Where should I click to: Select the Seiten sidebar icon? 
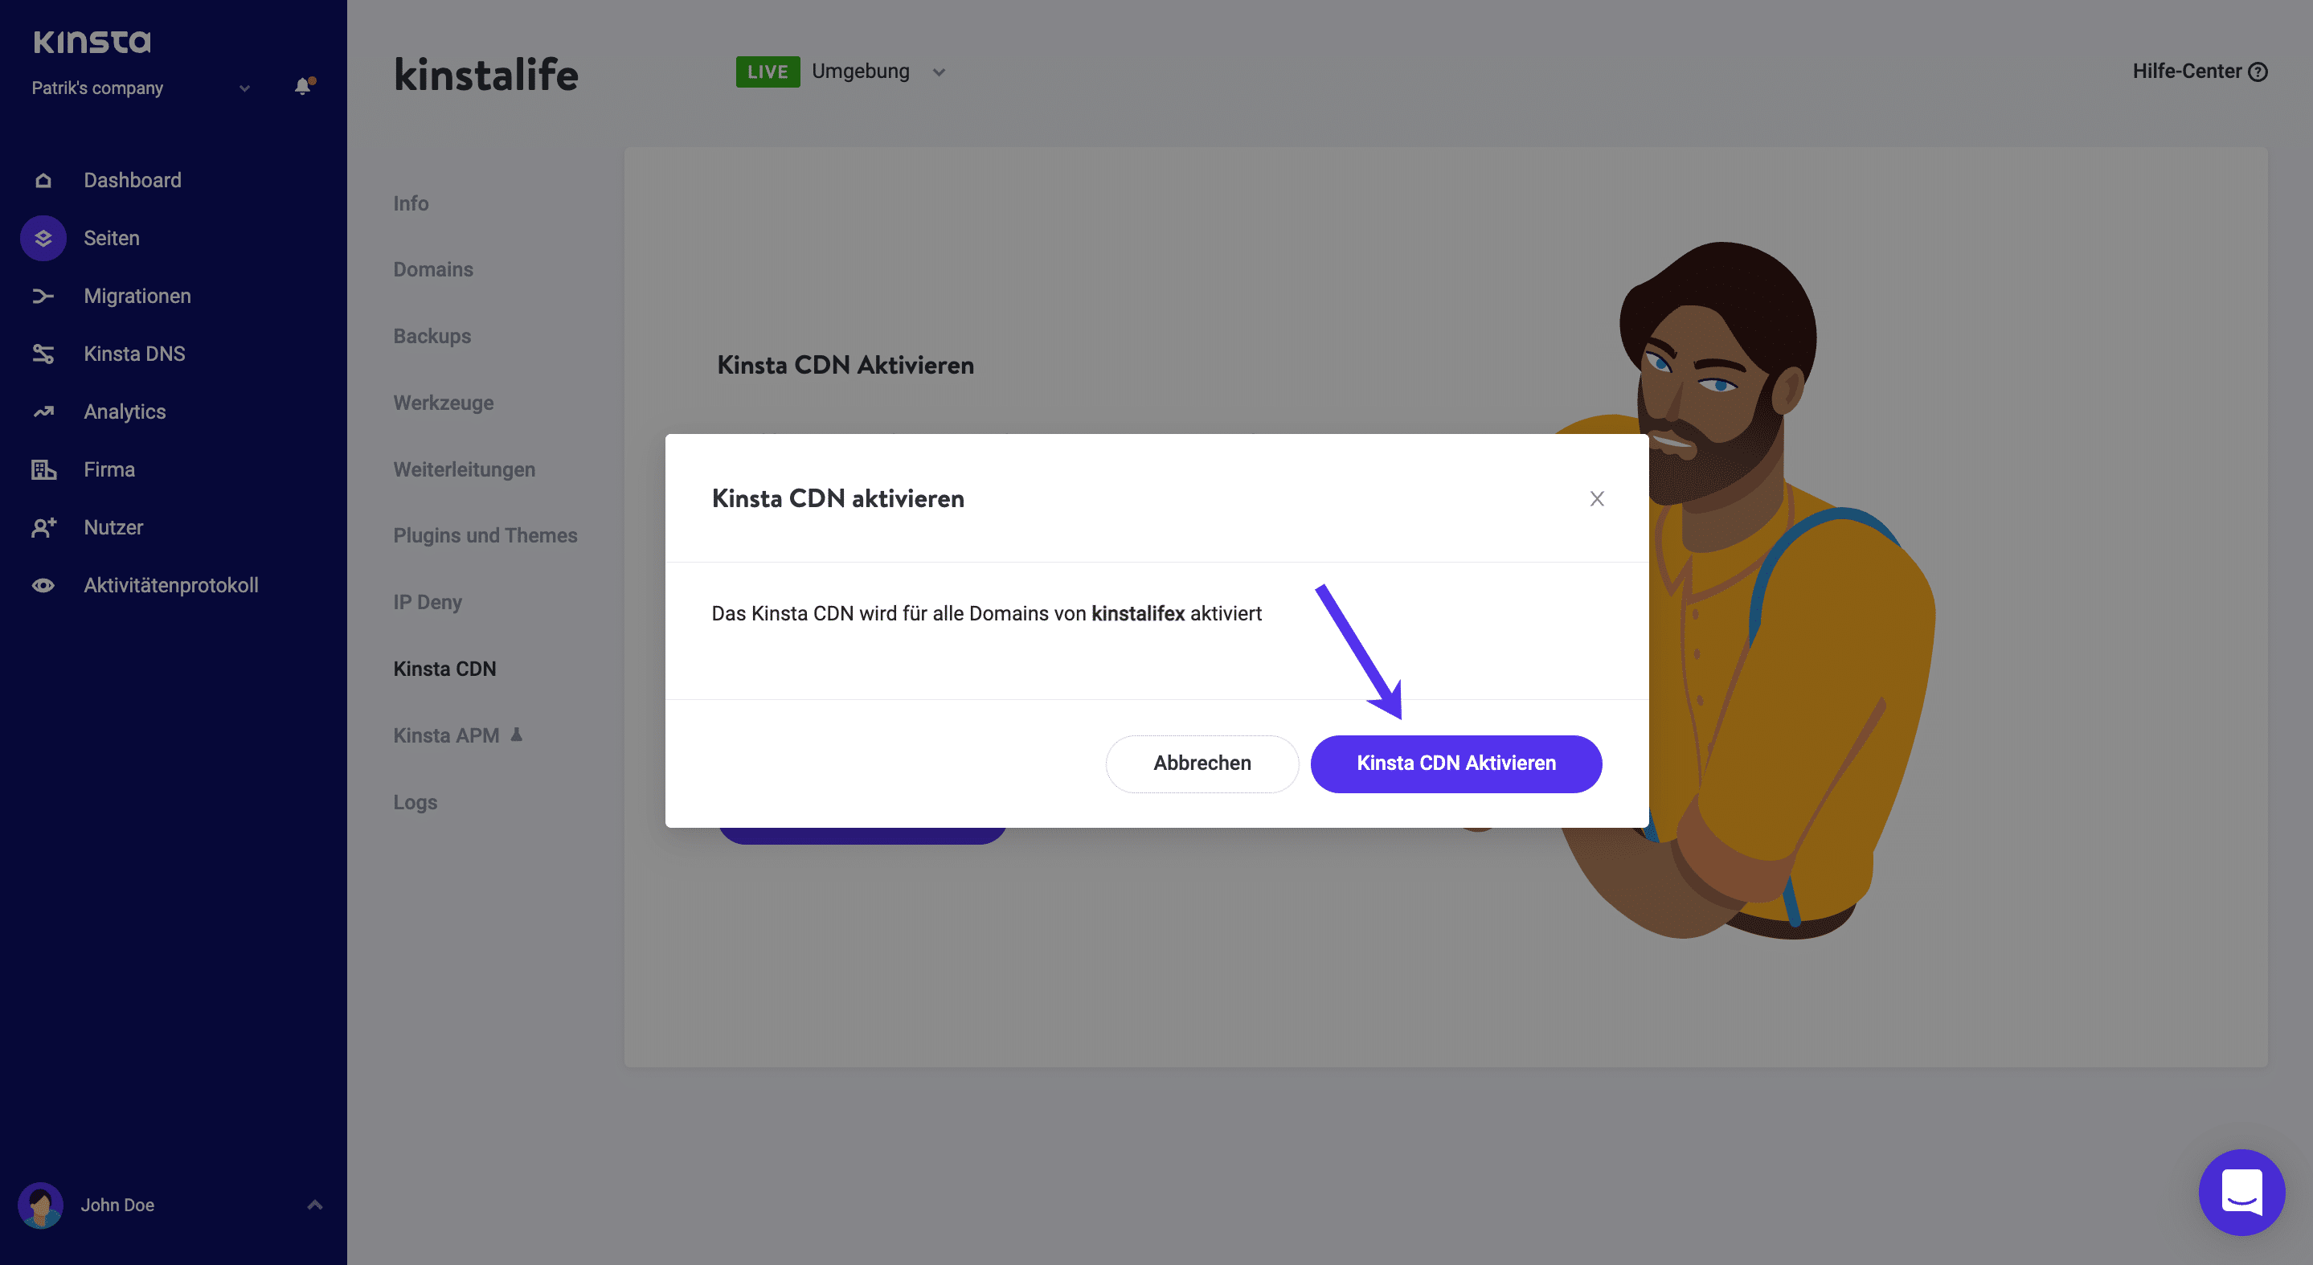coord(43,237)
